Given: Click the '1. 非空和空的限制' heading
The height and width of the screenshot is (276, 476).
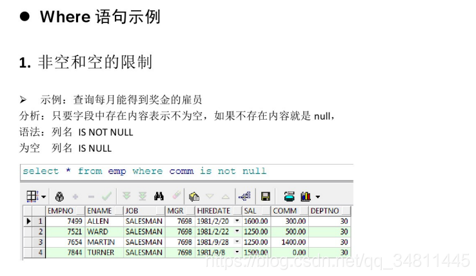Looking at the screenshot, I should coord(86,62).
